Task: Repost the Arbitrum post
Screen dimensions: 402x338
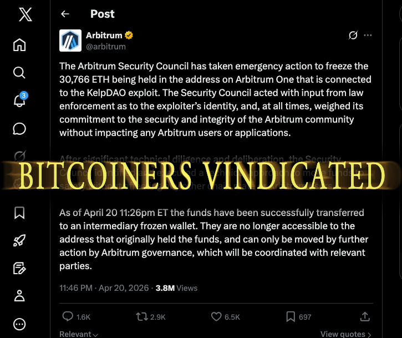Action: point(142,316)
